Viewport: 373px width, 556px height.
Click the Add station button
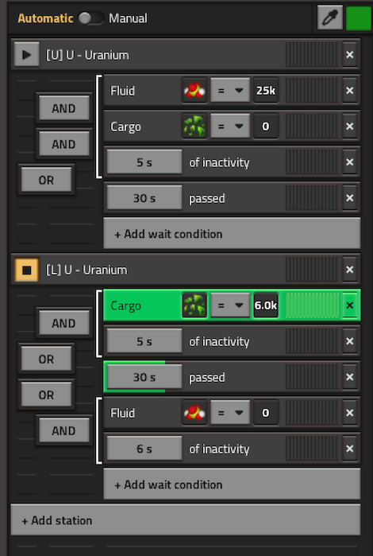click(186, 520)
